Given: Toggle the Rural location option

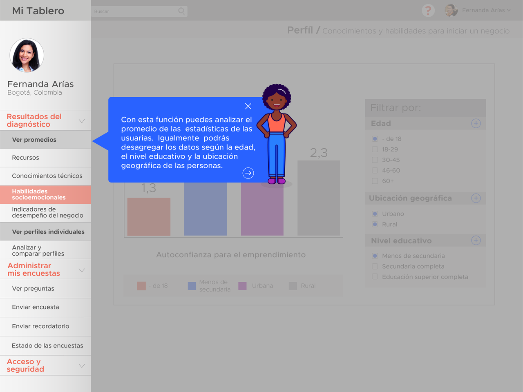Looking at the screenshot, I should click(375, 224).
